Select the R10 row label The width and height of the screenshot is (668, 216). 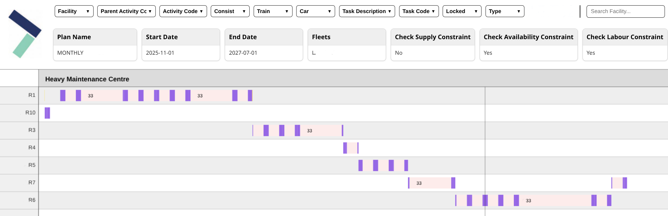[30, 113]
